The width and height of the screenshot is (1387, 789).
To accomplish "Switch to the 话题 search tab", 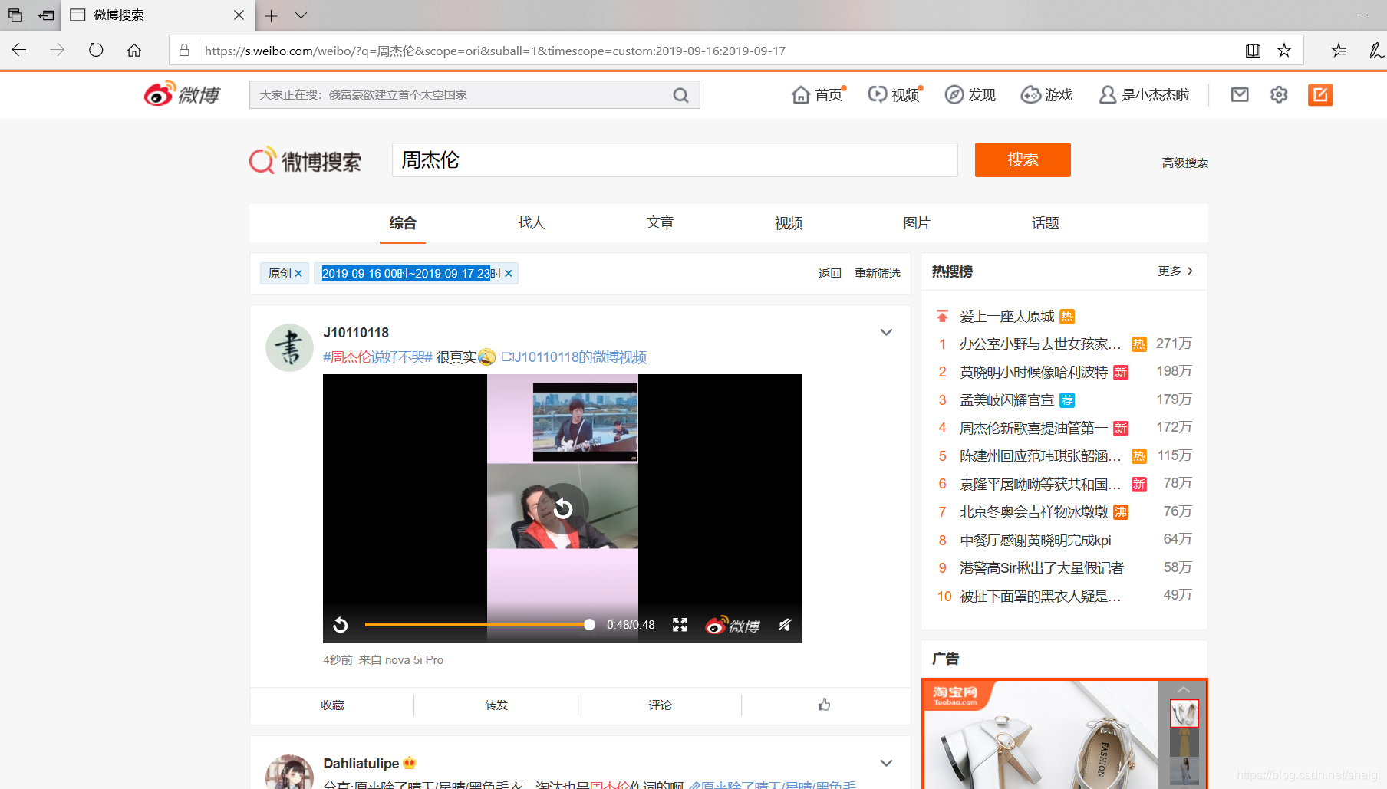I will pyautogui.click(x=1044, y=222).
